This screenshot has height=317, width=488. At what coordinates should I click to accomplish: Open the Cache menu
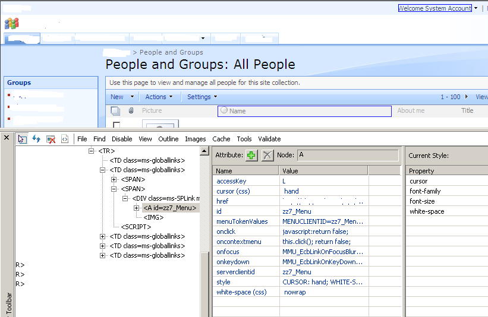point(221,139)
